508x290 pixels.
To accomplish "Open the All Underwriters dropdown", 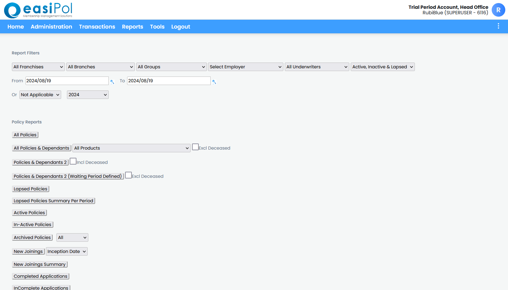I will 317,67.
